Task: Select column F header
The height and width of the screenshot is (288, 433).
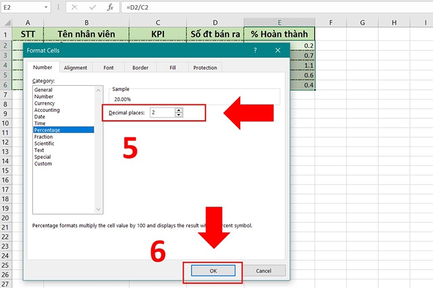Action: (x=331, y=22)
